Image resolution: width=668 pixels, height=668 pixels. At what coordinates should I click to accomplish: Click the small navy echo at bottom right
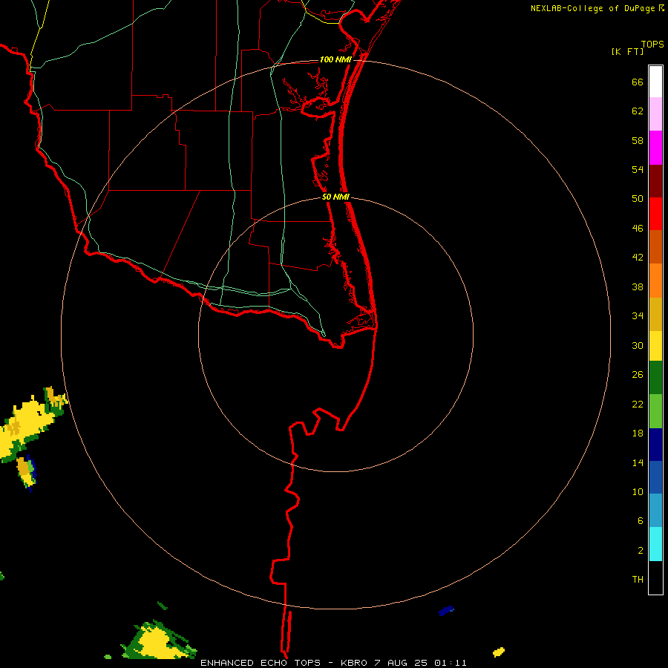(446, 611)
